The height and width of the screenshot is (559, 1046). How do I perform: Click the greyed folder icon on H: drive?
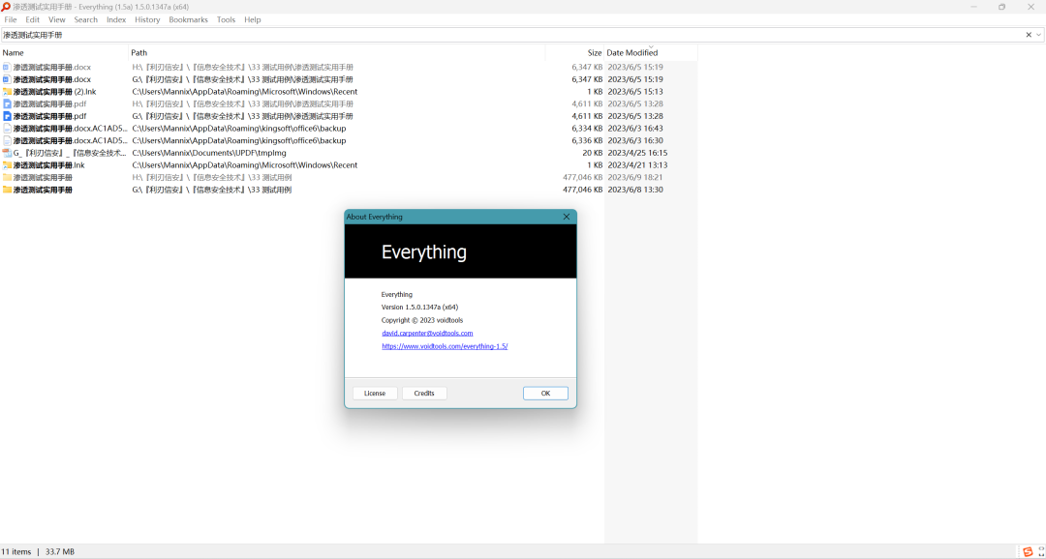coord(7,177)
